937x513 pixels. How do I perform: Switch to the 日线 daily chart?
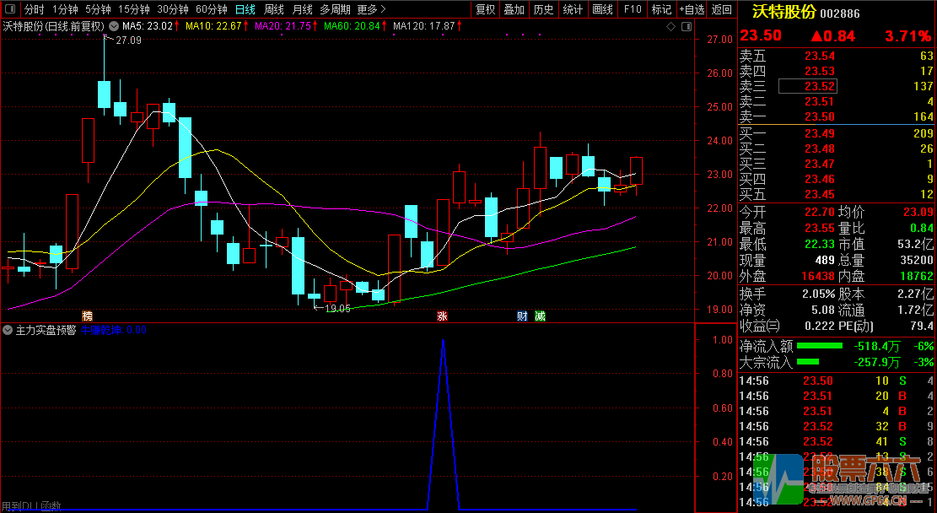coord(245,9)
